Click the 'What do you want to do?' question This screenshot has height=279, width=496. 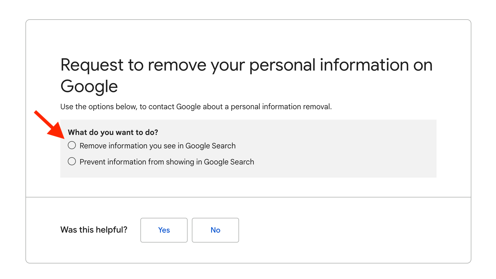click(113, 132)
